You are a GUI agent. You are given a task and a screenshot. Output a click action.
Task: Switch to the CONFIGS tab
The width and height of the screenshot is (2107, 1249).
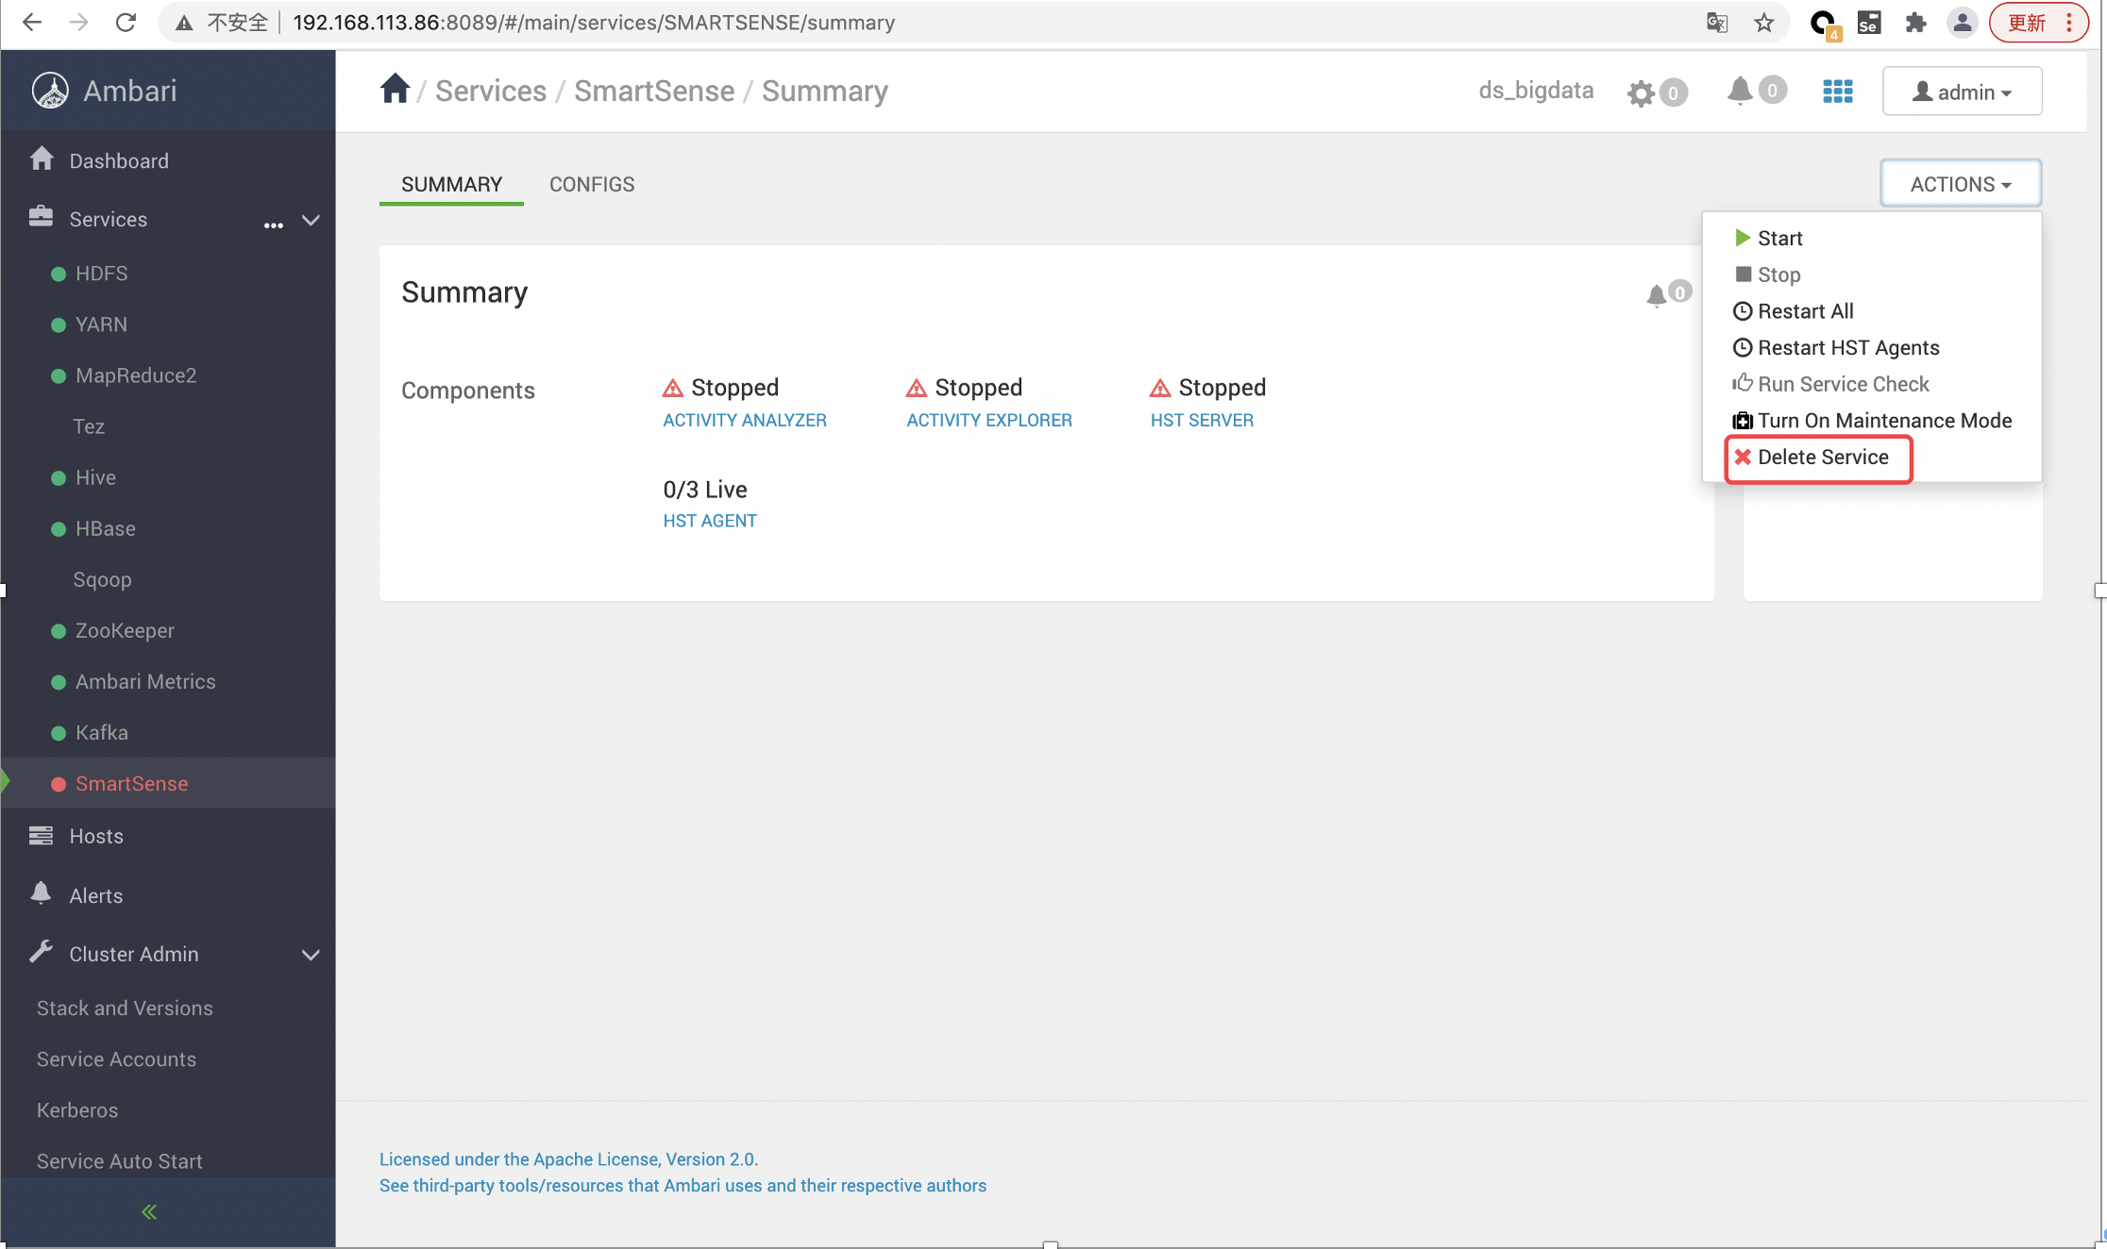pos(592,184)
